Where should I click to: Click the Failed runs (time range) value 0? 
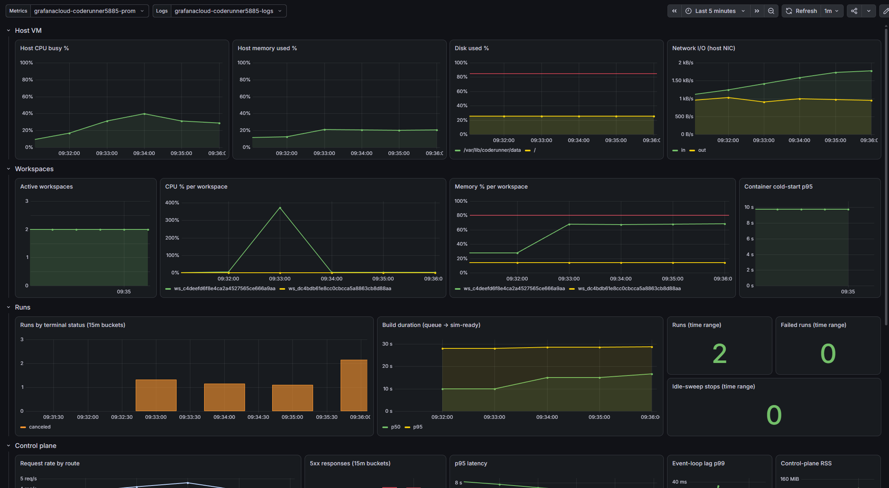[x=828, y=354]
